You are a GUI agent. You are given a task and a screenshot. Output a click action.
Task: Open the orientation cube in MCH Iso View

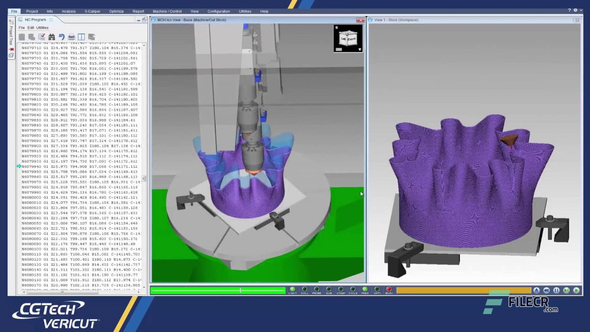pyautogui.click(x=348, y=39)
